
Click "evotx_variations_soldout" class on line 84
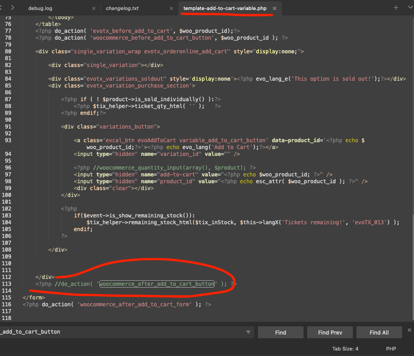click(x=125, y=79)
